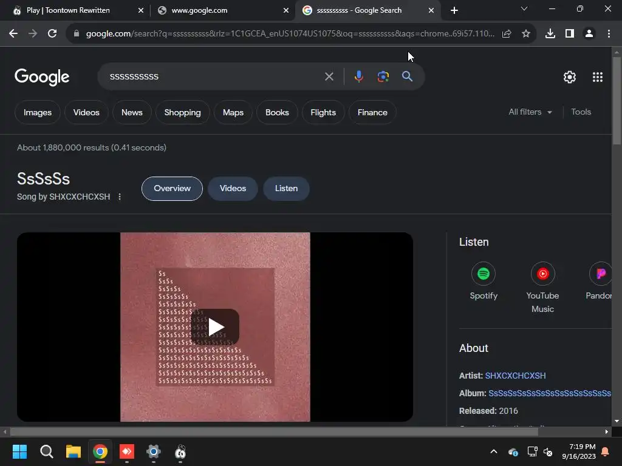This screenshot has height=466, width=622.
Task: Open Google quick settings gear
Action: tap(570, 77)
